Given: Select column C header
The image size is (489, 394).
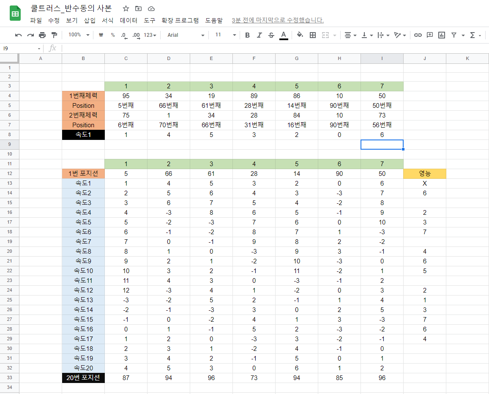Looking at the screenshot, I should 126,58.
